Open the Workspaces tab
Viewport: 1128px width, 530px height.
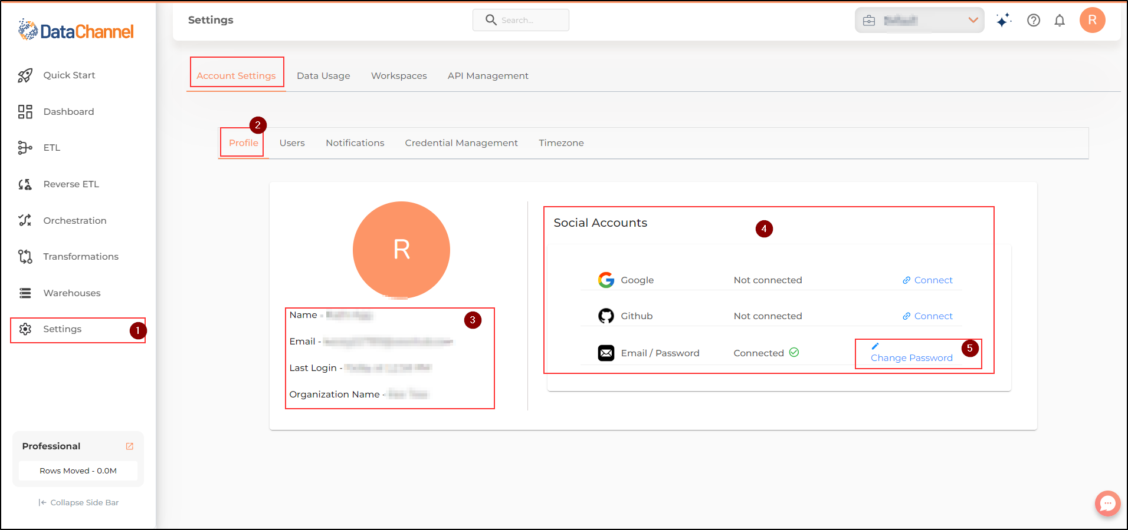pyautogui.click(x=399, y=75)
